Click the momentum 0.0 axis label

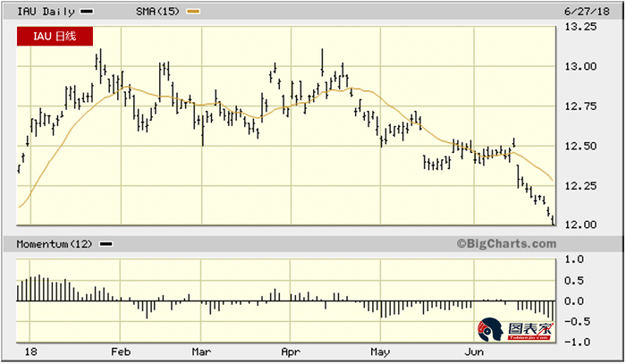tap(574, 301)
